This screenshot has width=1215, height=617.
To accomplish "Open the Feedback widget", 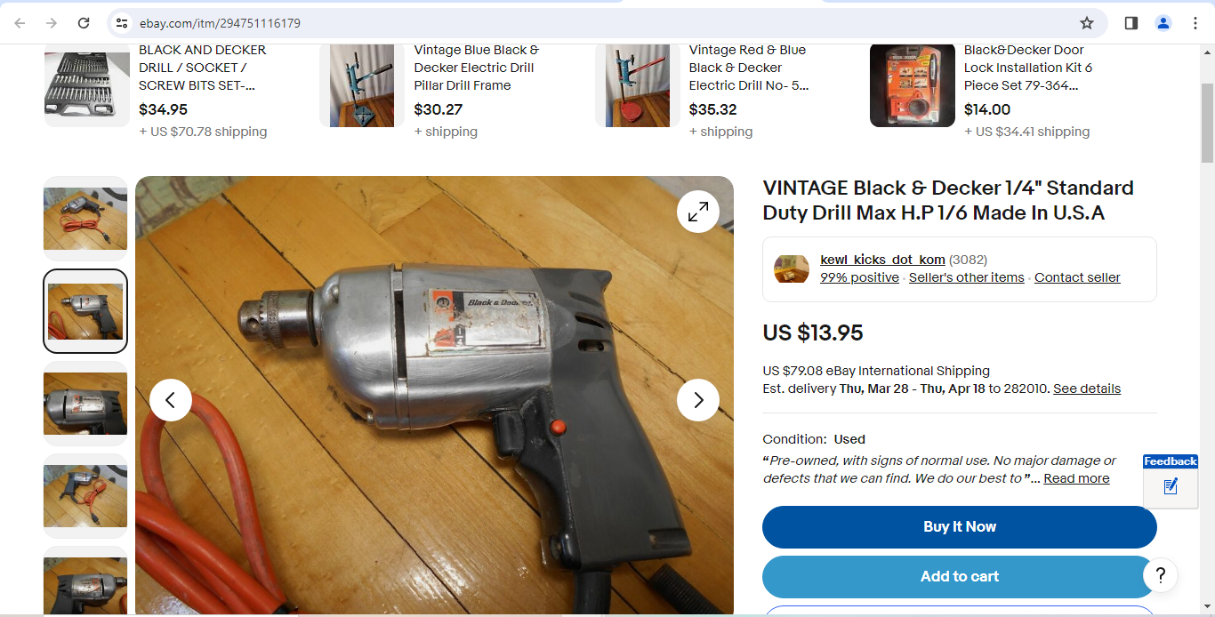I will click(x=1171, y=481).
